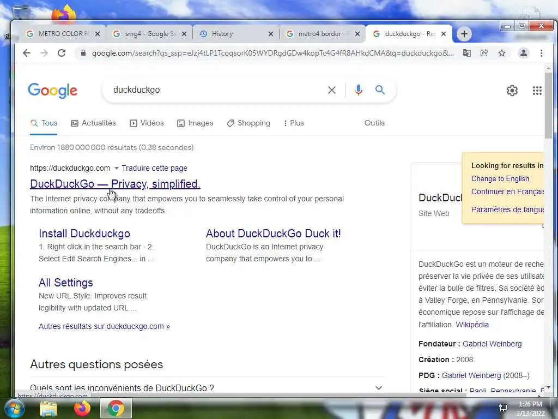Click Gabriel Weinberg next to Fondateur
This screenshot has width=558, height=419.
pos(492,344)
